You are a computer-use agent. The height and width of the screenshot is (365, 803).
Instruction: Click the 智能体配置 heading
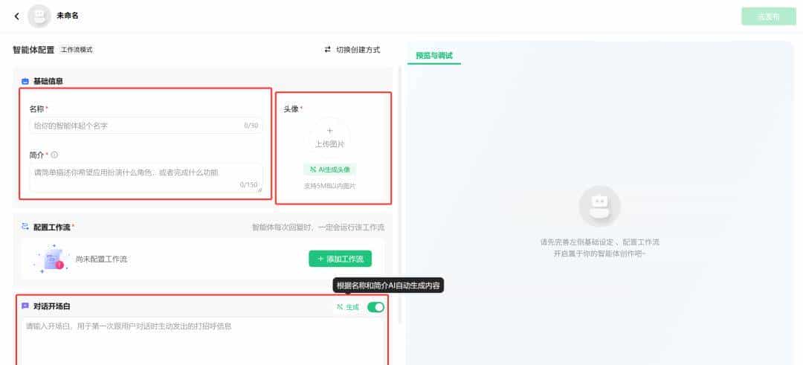click(x=33, y=50)
